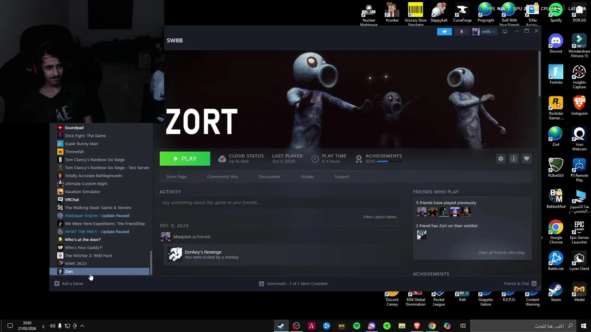Screen dimensions: 591x332
Task: Add Zort to favorites with heart icon
Action: click(x=526, y=159)
